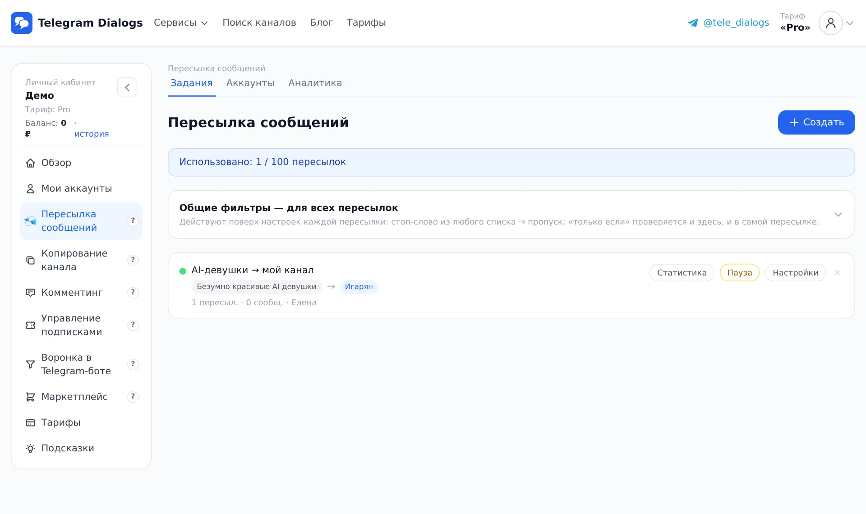Click the Комментинг chat icon

click(x=30, y=293)
